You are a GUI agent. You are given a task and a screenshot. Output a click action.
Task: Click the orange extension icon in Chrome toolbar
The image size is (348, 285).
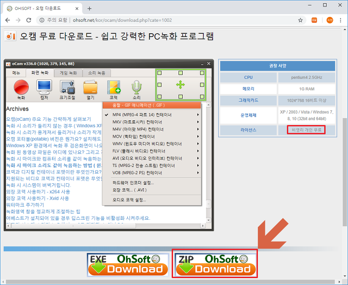(x=314, y=20)
